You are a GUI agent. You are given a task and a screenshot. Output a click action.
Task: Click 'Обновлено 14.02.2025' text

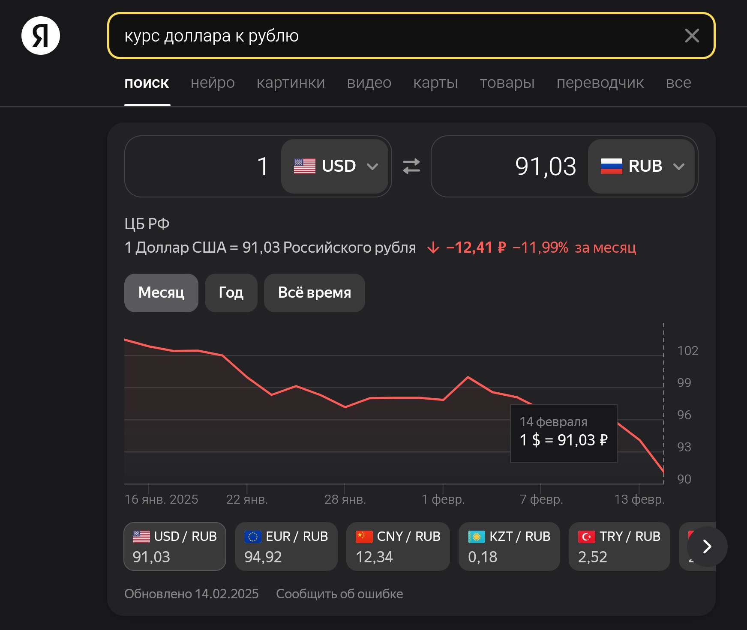(x=192, y=594)
